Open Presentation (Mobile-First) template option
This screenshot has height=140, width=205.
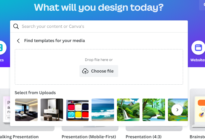(89, 137)
